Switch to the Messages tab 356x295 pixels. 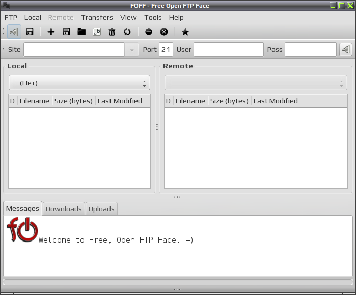(x=22, y=208)
